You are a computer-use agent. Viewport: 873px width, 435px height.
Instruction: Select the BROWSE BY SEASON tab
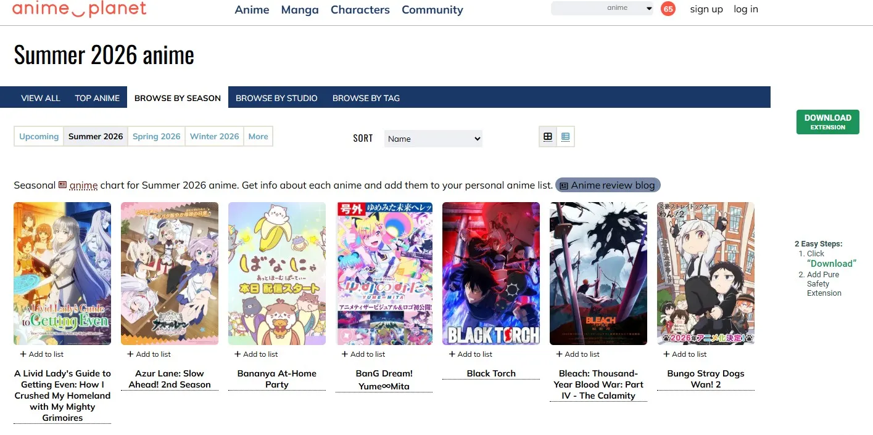[x=178, y=98]
